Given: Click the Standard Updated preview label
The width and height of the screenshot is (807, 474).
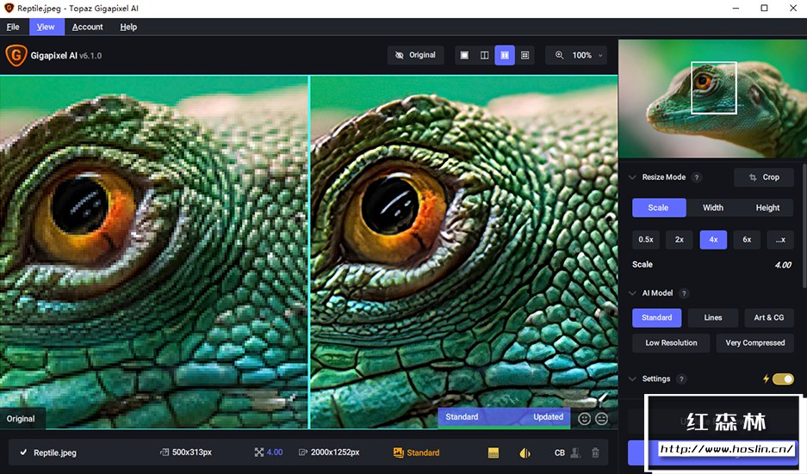Looking at the screenshot, I should click(504, 417).
